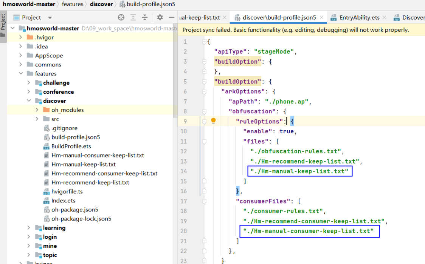Toggle the vertical Project tool window button
The image size is (425, 264).
3,23
